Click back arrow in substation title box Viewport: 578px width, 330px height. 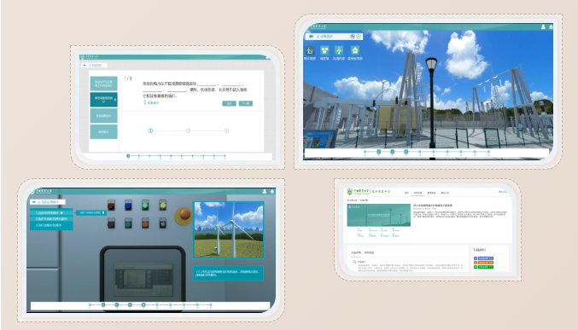(311, 37)
